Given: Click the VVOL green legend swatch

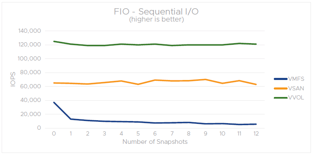Looking at the screenshot, I should 280,98.
